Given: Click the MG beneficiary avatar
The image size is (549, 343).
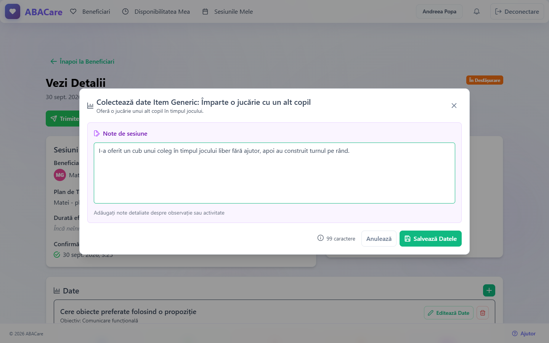Looking at the screenshot, I should (x=60, y=175).
